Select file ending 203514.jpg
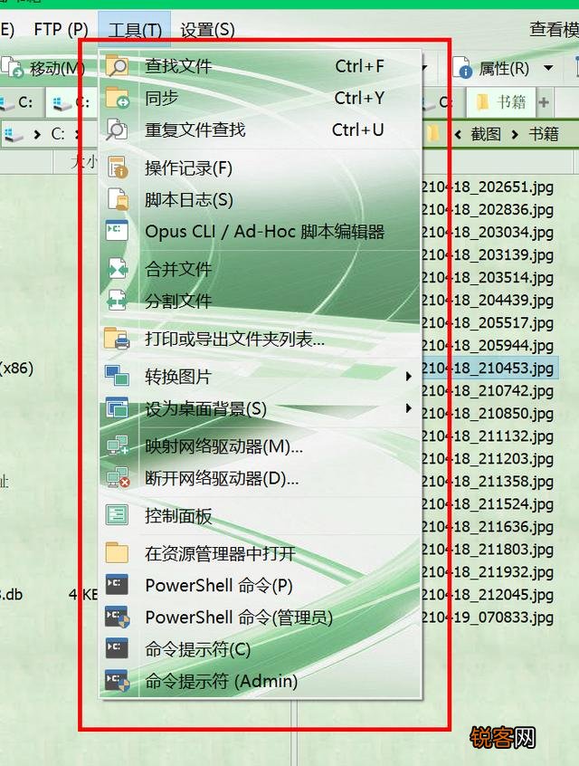This screenshot has height=766, width=579. click(488, 277)
